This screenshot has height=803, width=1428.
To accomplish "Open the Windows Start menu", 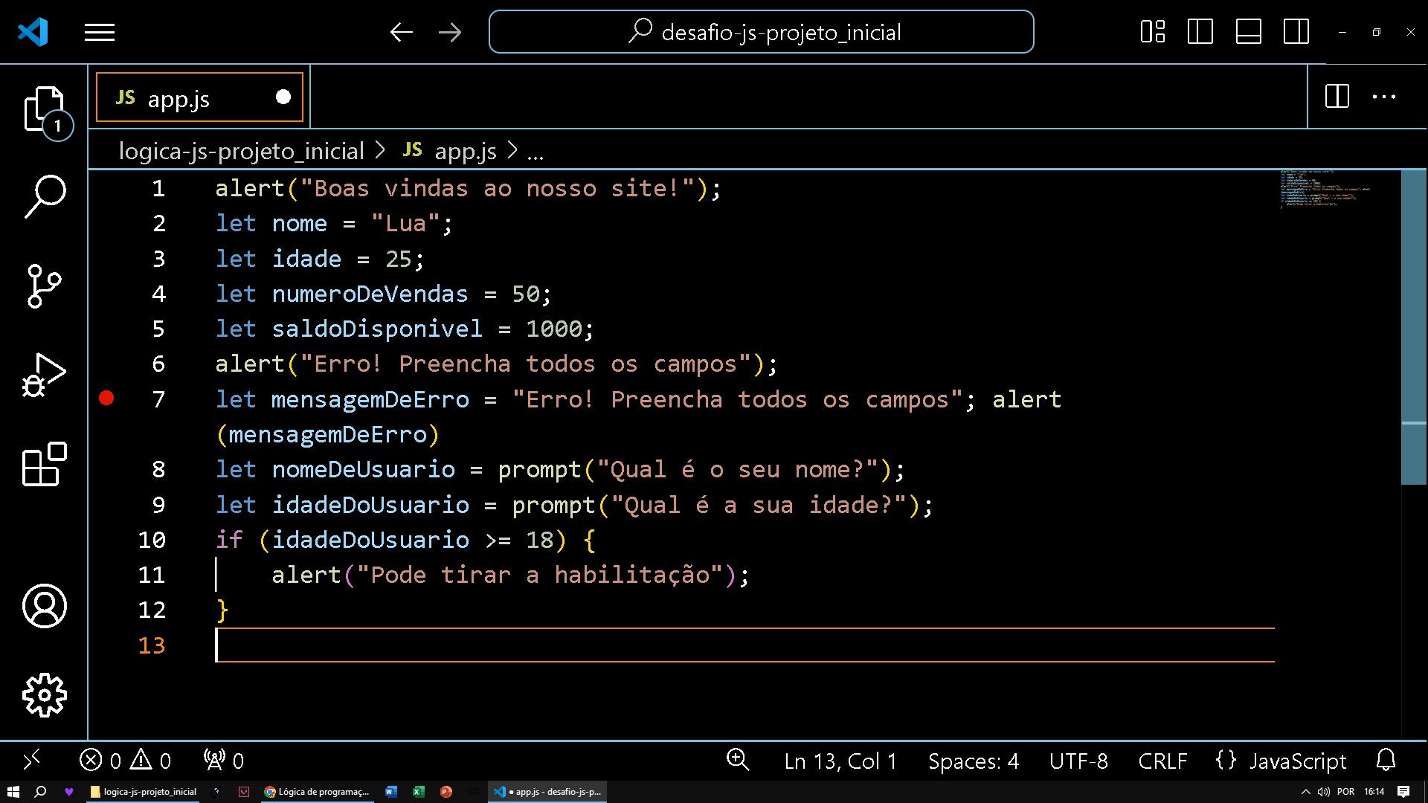I will coord(12,792).
